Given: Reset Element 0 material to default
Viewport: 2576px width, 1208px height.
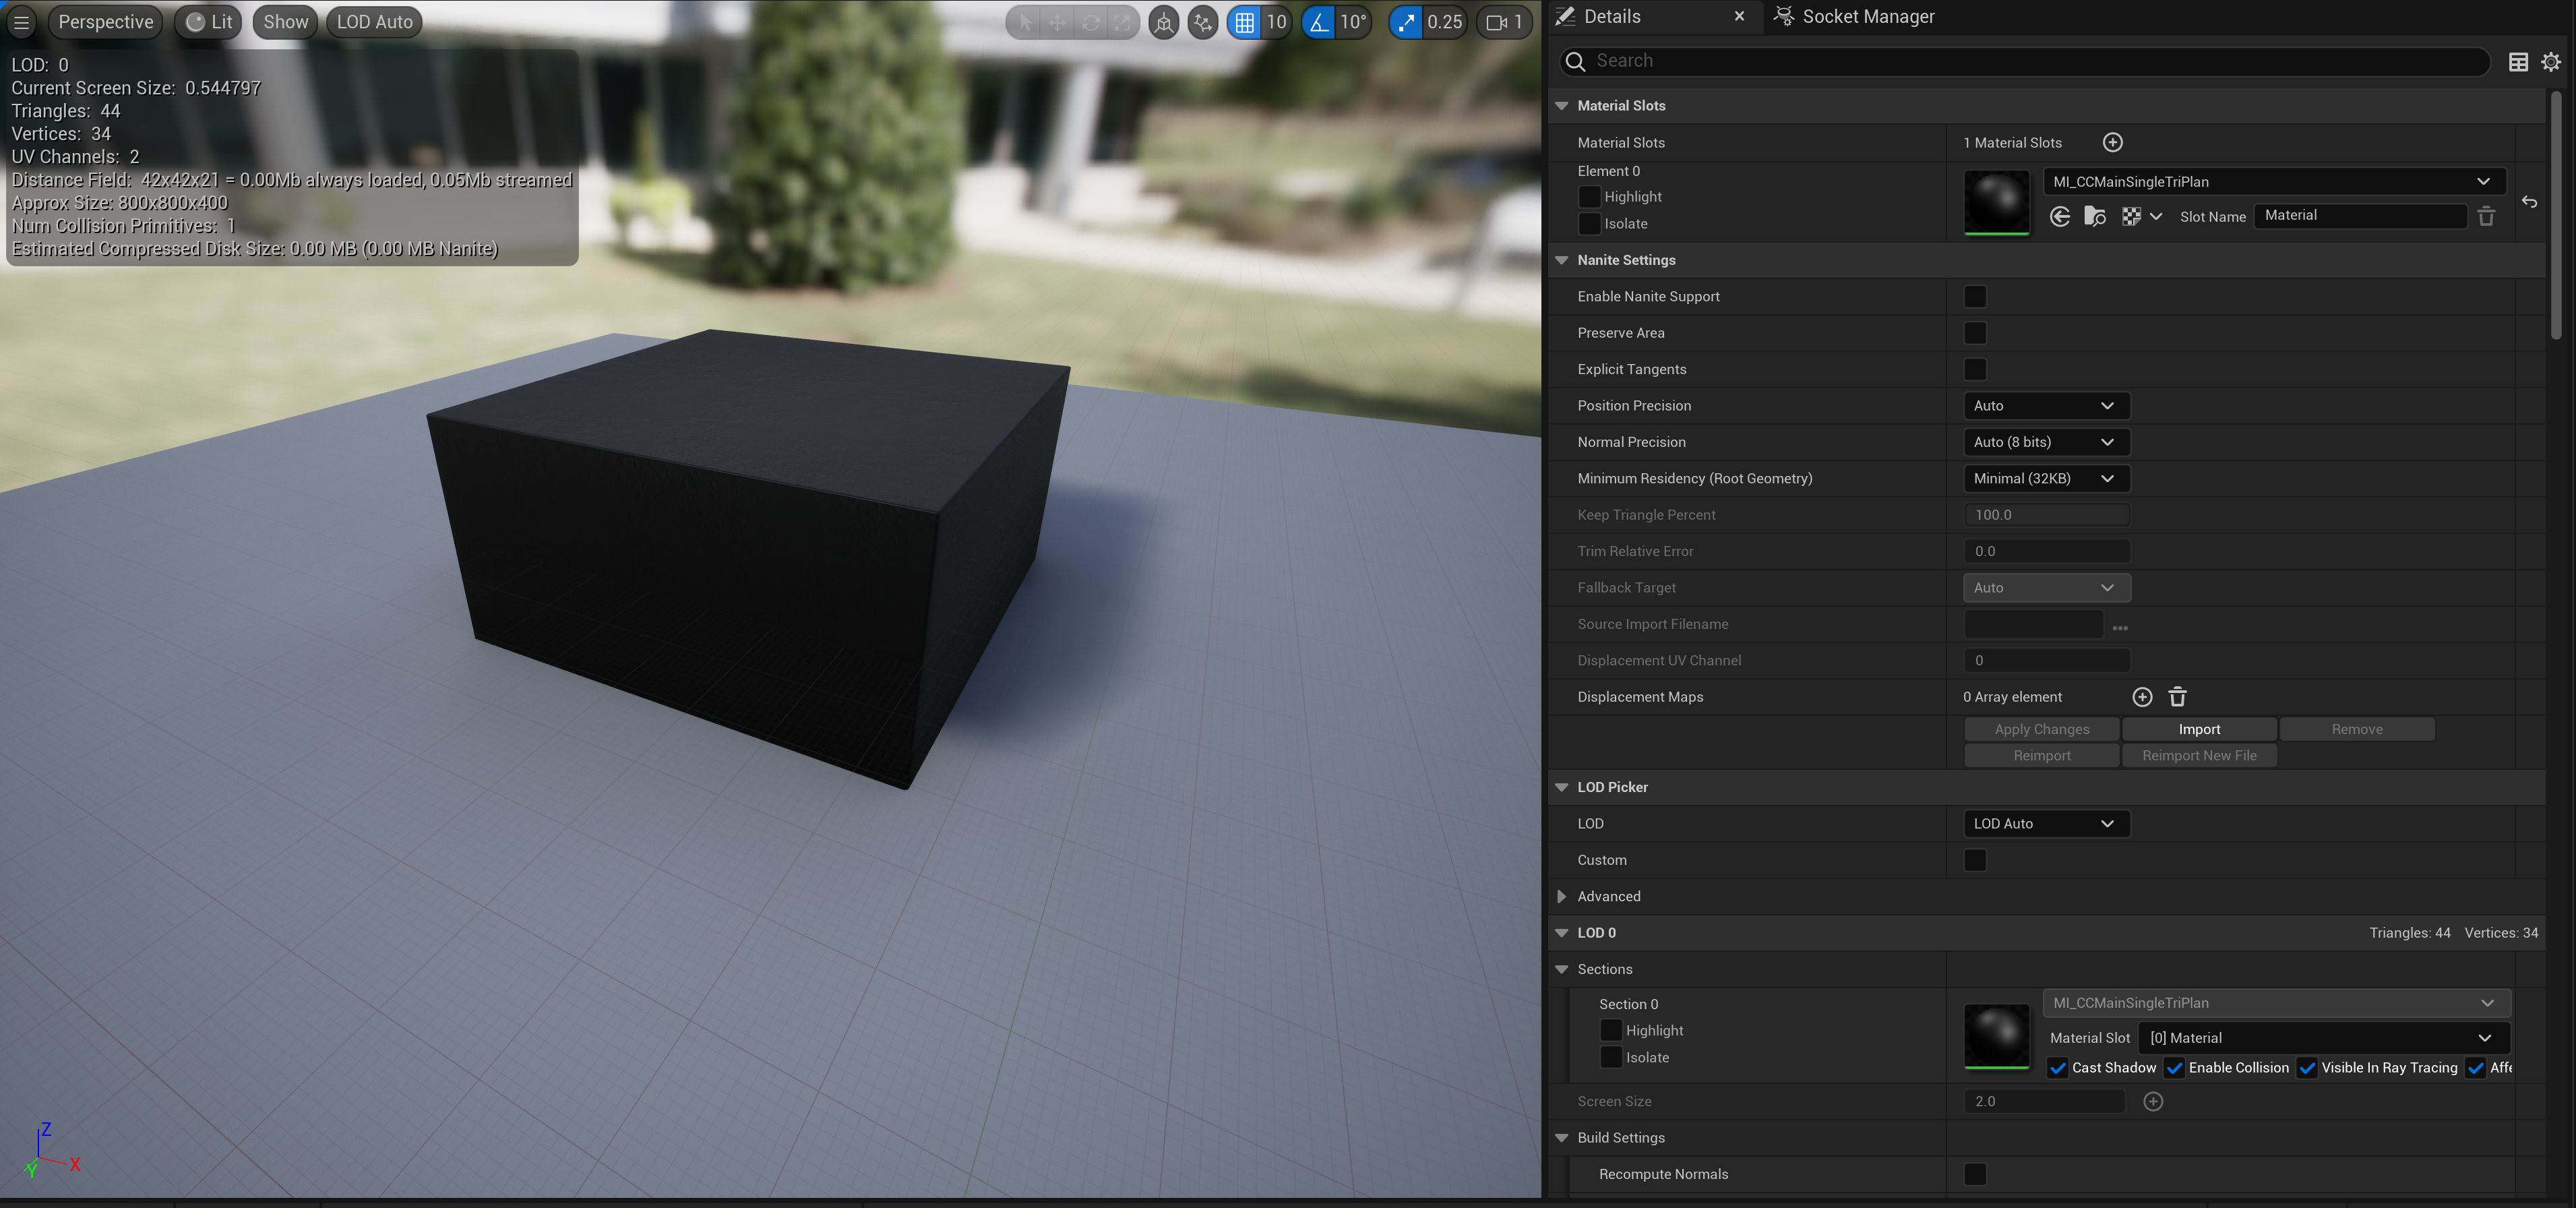Looking at the screenshot, I should [2529, 202].
